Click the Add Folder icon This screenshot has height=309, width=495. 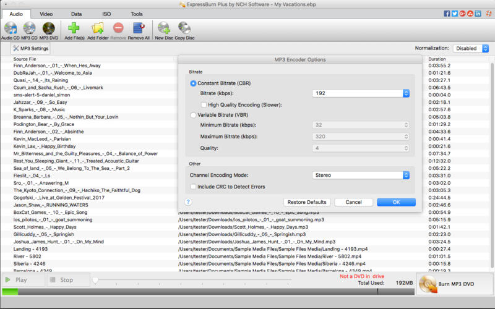coord(98,28)
